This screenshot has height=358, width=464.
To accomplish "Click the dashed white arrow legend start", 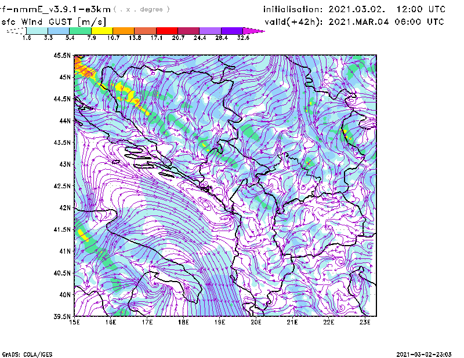I will 16,31.
